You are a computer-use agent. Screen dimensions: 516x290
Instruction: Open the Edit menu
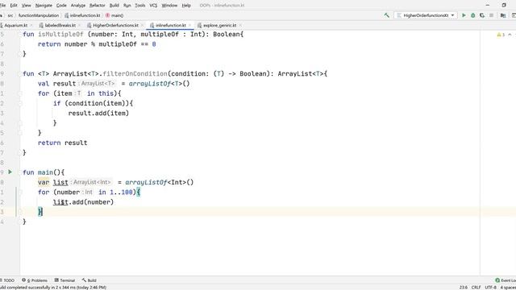[14, 6]
